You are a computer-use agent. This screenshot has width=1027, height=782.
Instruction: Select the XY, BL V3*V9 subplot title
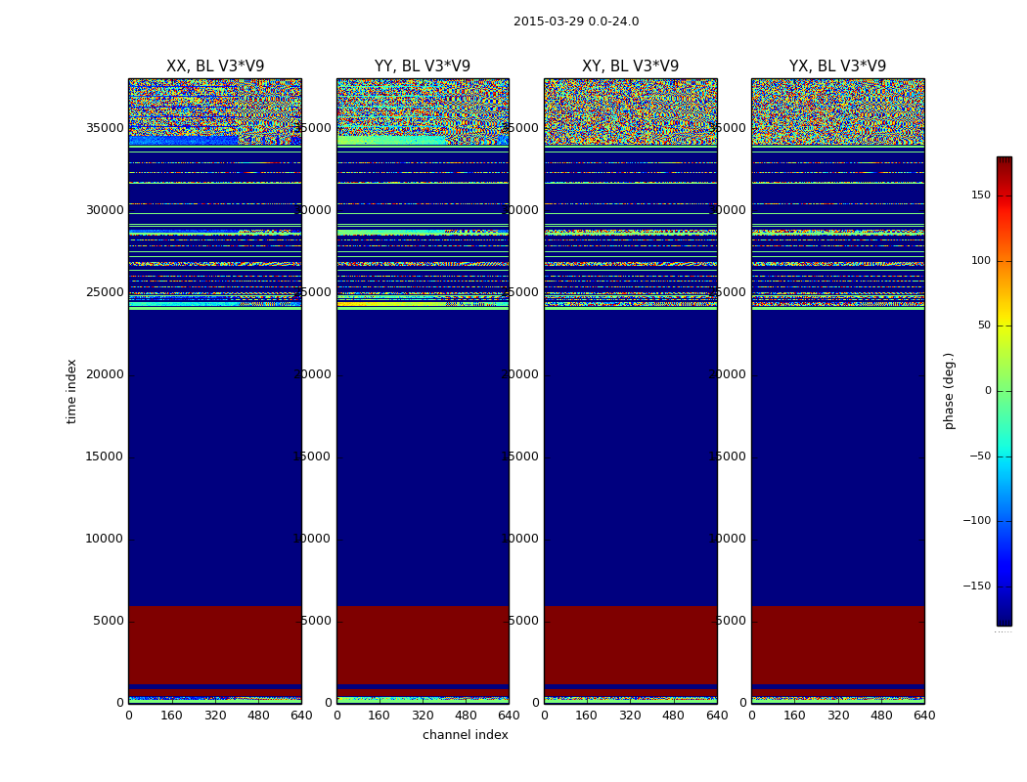point(630,66)
